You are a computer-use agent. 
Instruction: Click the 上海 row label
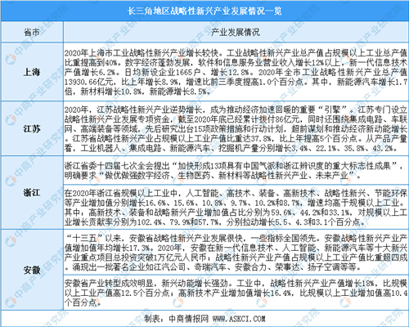pyautogui.click(x=32, y=72)
